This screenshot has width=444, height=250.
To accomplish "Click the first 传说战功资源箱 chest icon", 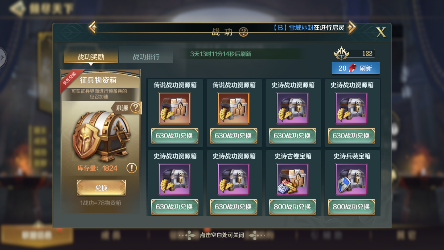I will coord(175,108).
